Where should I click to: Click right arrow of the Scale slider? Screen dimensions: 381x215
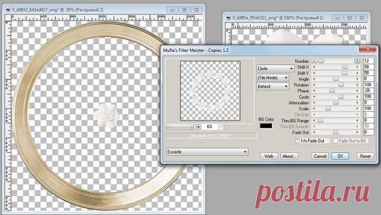357,108
